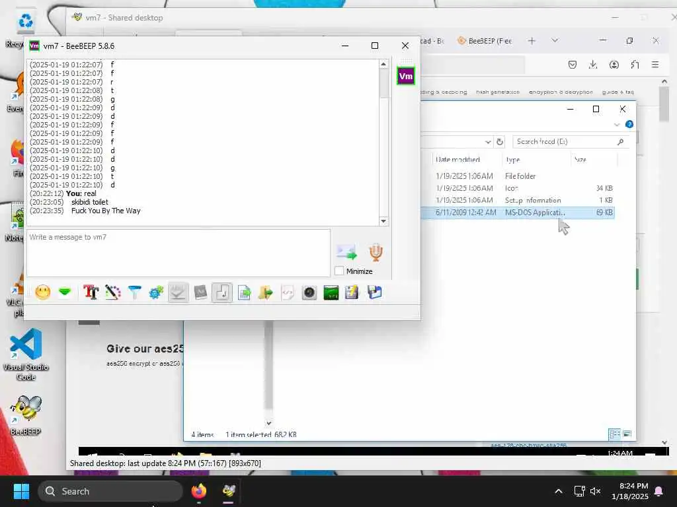
Task: Open chat settings blue gears icon
Action: 156,292
